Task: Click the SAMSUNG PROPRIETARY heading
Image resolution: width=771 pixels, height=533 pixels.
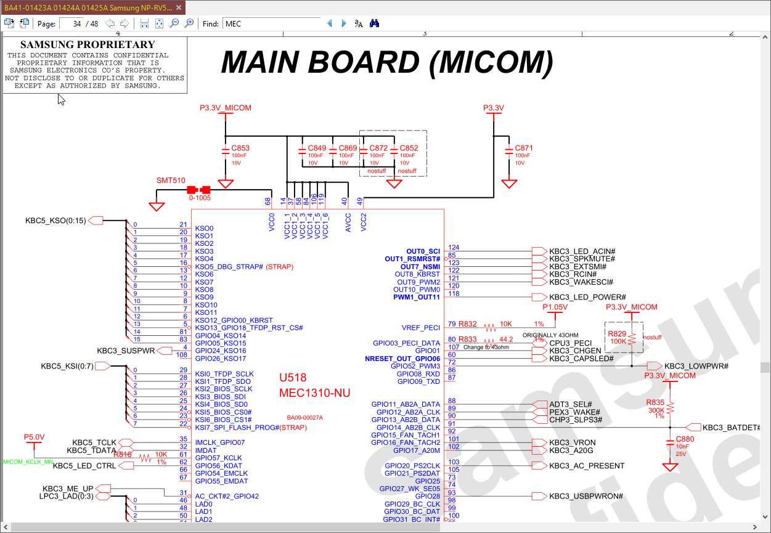Action: point(88,44)
